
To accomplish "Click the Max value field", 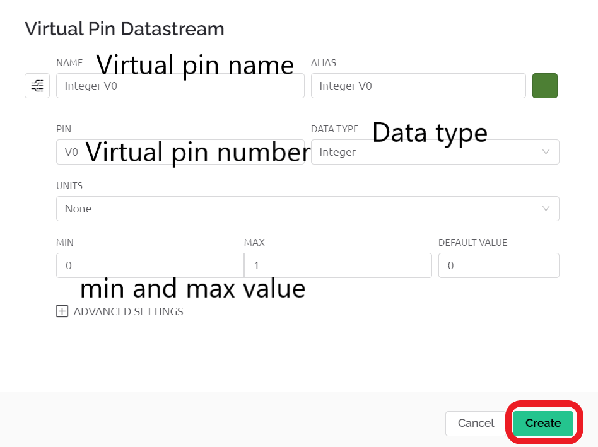I will click(337, 265).
